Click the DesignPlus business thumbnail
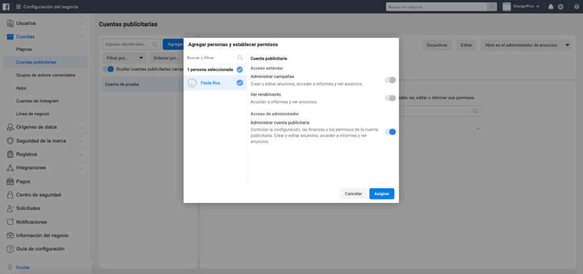583x274 pixels. point(506,7)
